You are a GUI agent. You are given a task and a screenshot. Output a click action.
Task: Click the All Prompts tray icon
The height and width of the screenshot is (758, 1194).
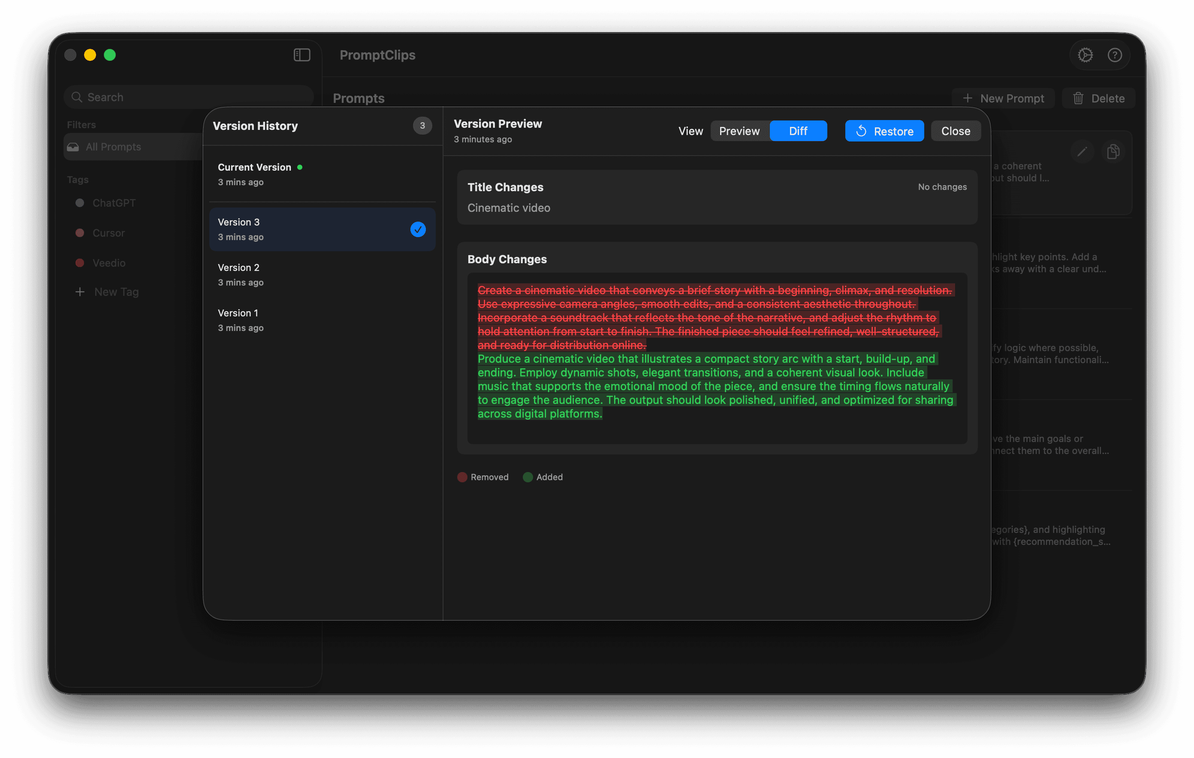(73, 147)
